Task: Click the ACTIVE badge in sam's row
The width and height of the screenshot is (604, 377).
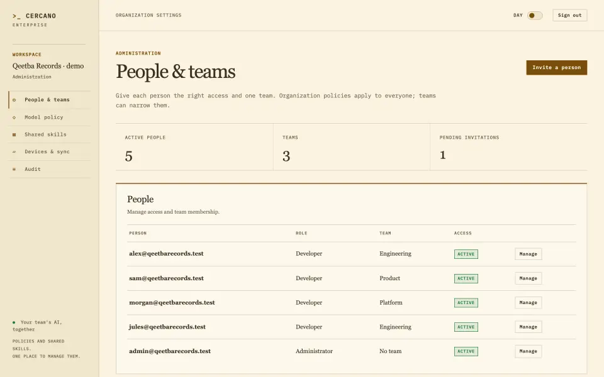Action: pyautogui.click(x=466, y=278)
